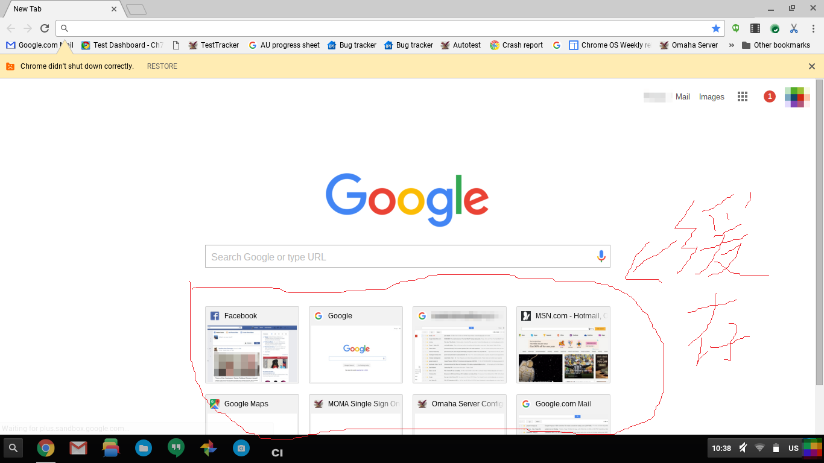Open the Google.com Mail tile
824x463 pixels.
[x=563, y=415]
